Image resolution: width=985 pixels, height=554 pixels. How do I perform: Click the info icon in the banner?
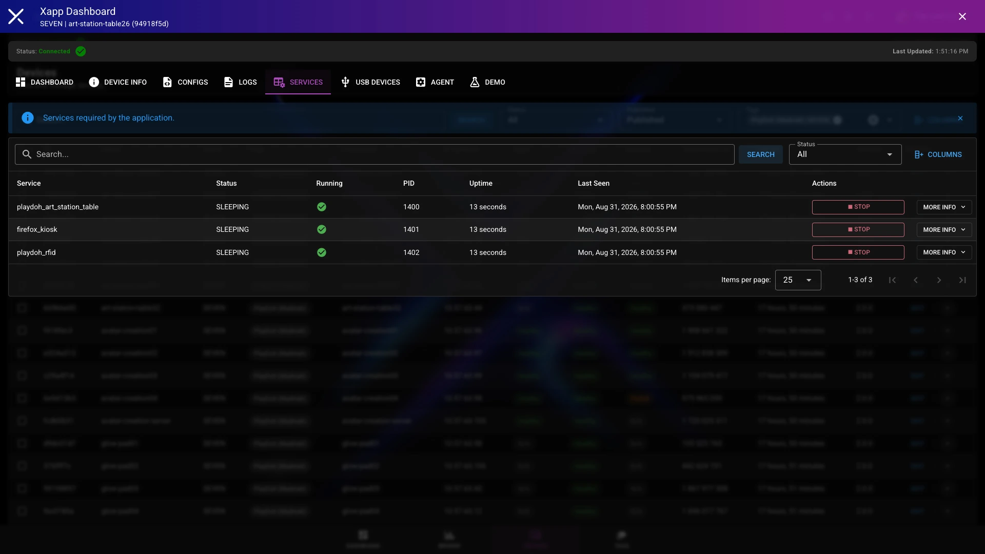pyautogui.click(x=28, y=118)
